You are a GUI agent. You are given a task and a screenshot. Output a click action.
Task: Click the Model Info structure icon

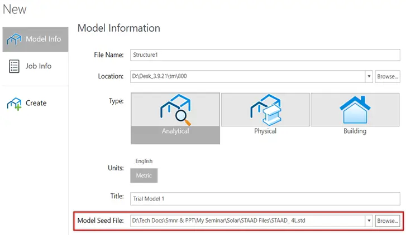pyautogui.click(x=14, y=39)
